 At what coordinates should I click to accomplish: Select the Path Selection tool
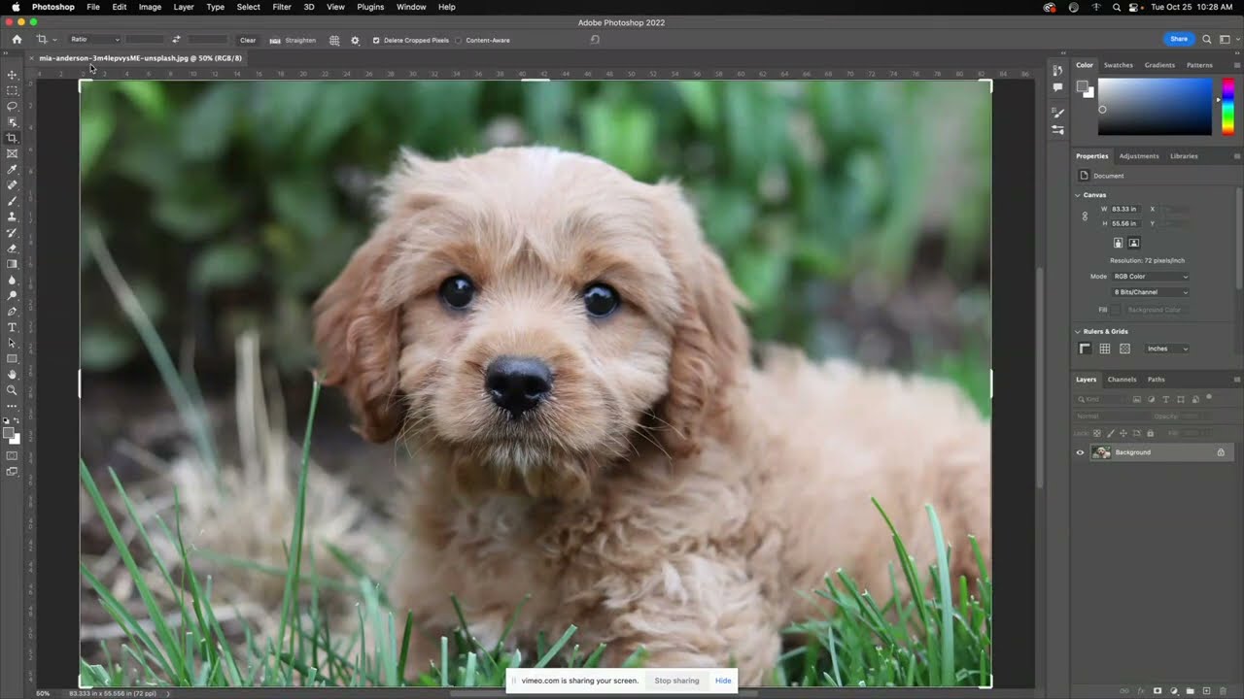click(13, 344)
